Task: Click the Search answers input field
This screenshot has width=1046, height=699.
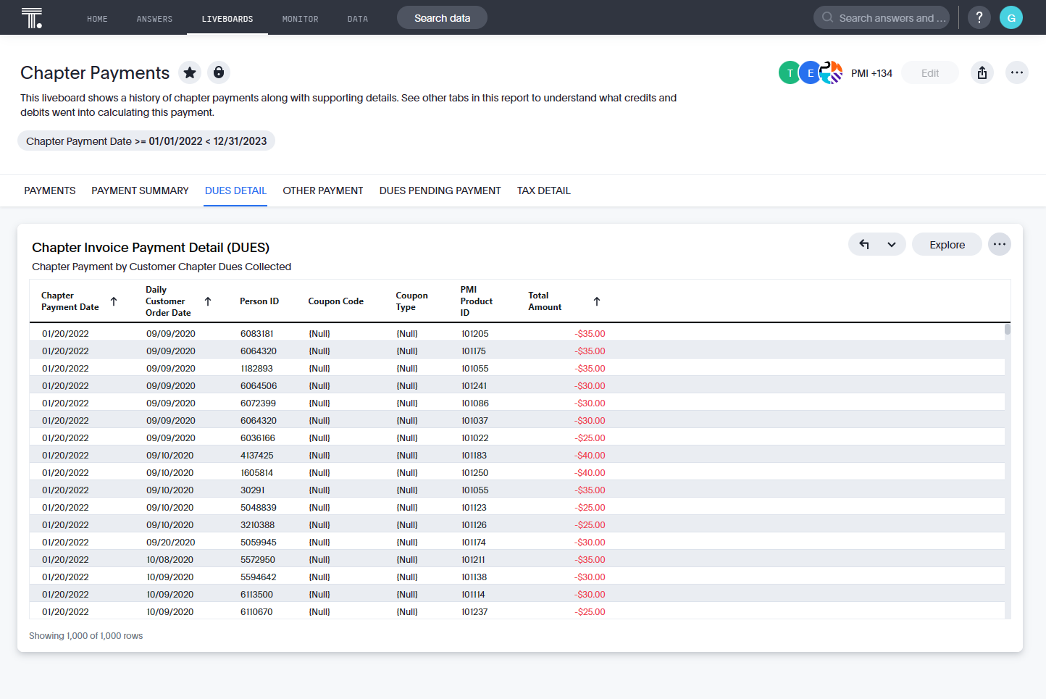Action: 882,17
